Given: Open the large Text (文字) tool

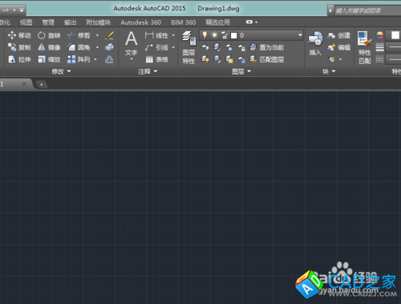Looking at the screenshot, I should (132, 44).
